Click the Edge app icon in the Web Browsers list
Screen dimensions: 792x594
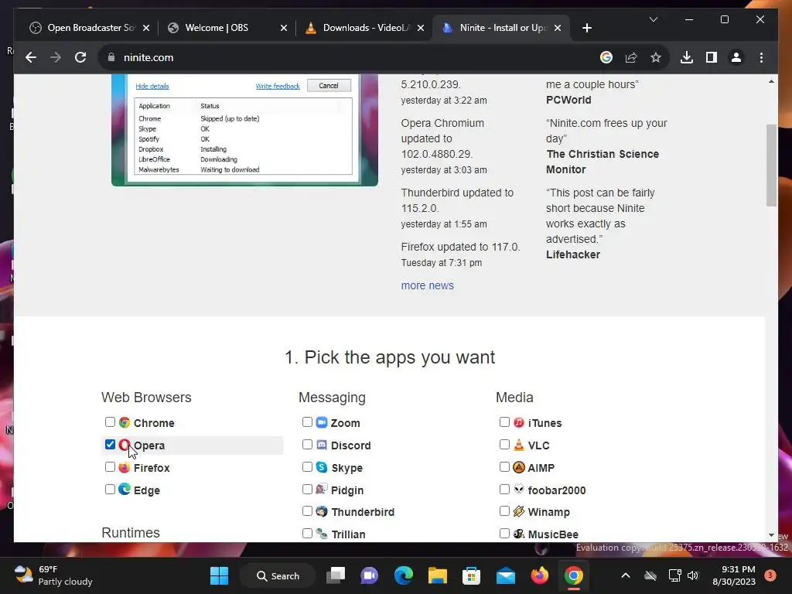point(125,490)
